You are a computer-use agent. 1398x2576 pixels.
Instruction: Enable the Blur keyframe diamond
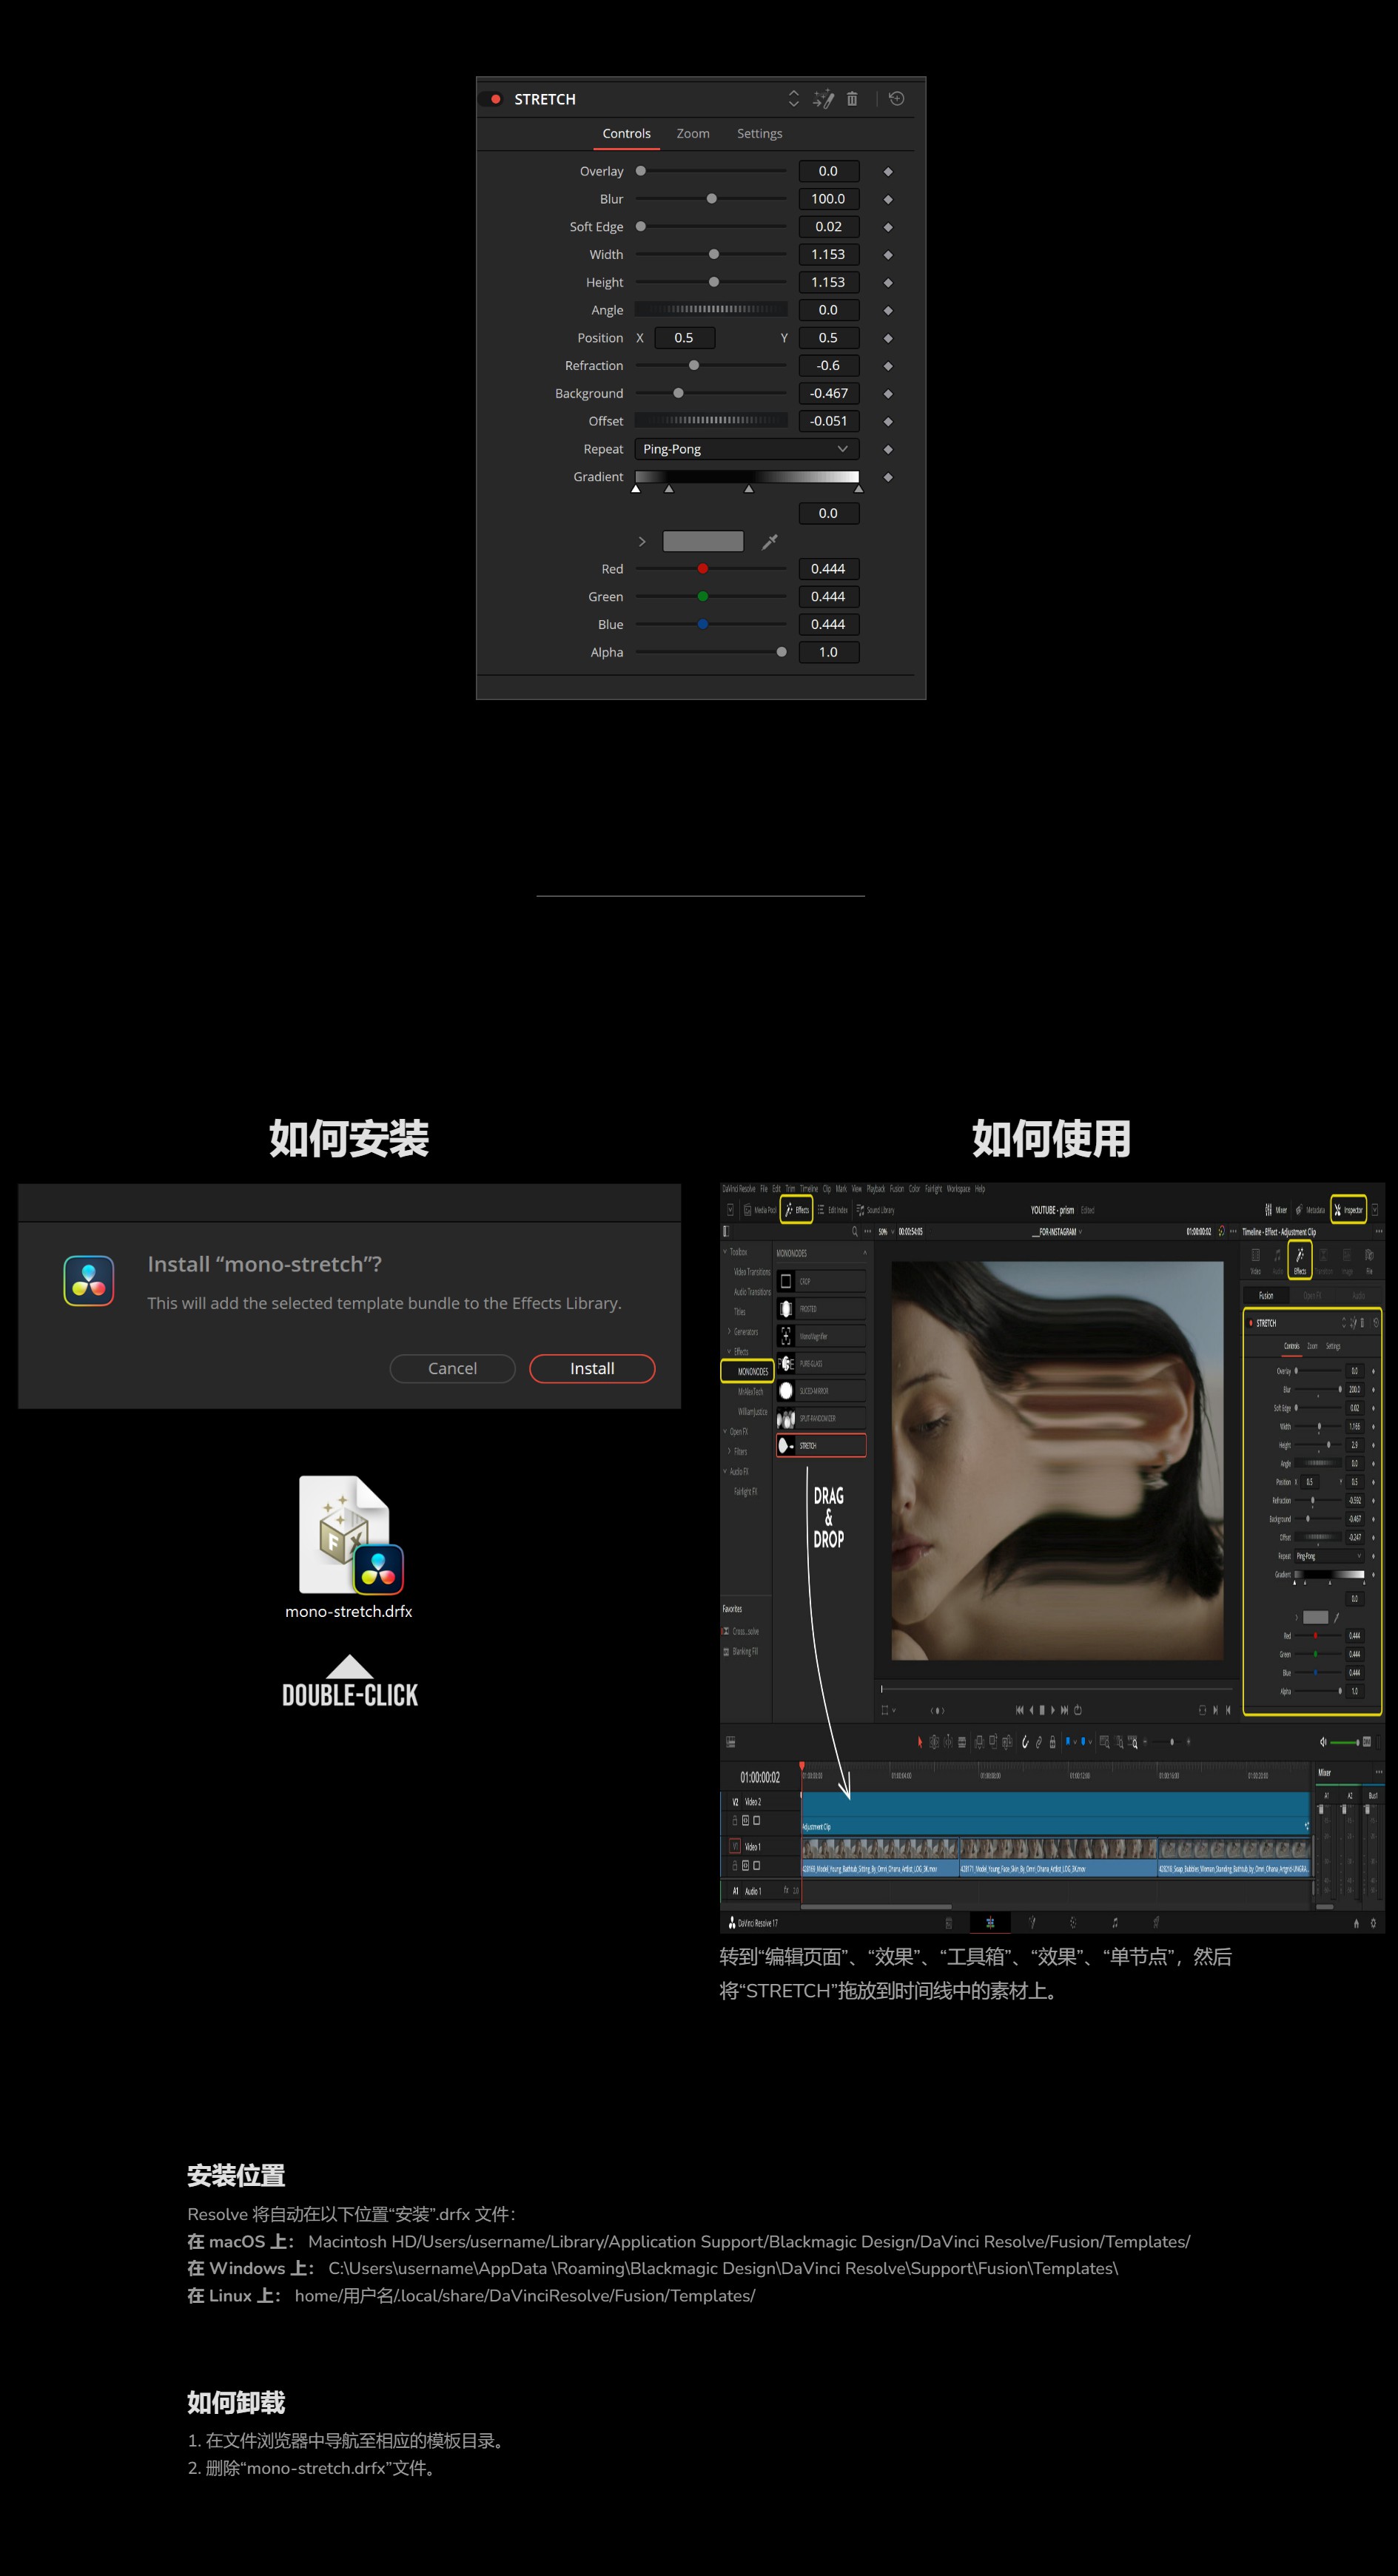pos(888,198)
